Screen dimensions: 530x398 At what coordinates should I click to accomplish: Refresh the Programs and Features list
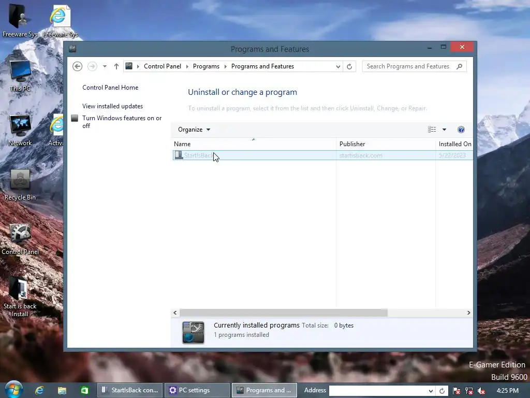(x=349, y=67)
